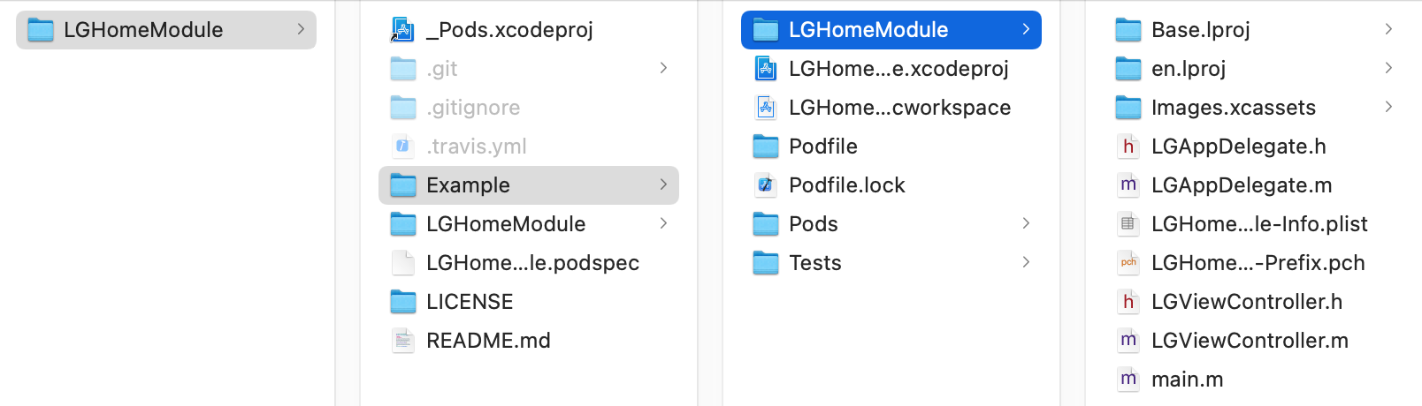Select the Example folder row
This screenshot has width=1422, height=406.
click(528, 185)
